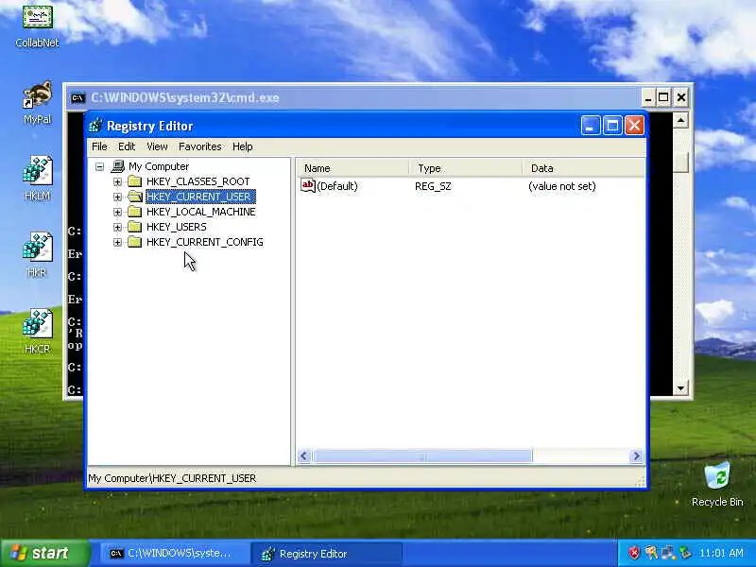Click the cmd.exe title bar icon

click(x=77, y=98)
